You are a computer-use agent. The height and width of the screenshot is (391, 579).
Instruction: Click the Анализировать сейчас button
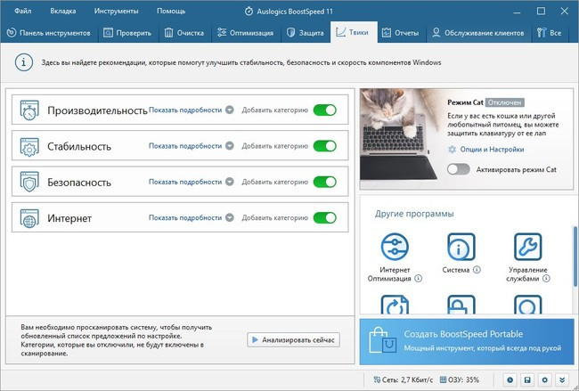(293, 339)
